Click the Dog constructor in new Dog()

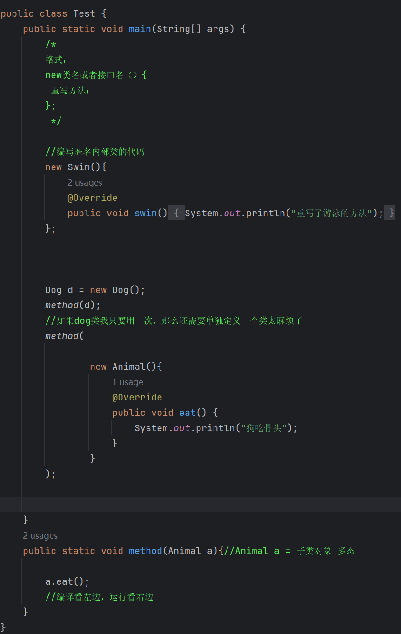click(x=120, y=290)
